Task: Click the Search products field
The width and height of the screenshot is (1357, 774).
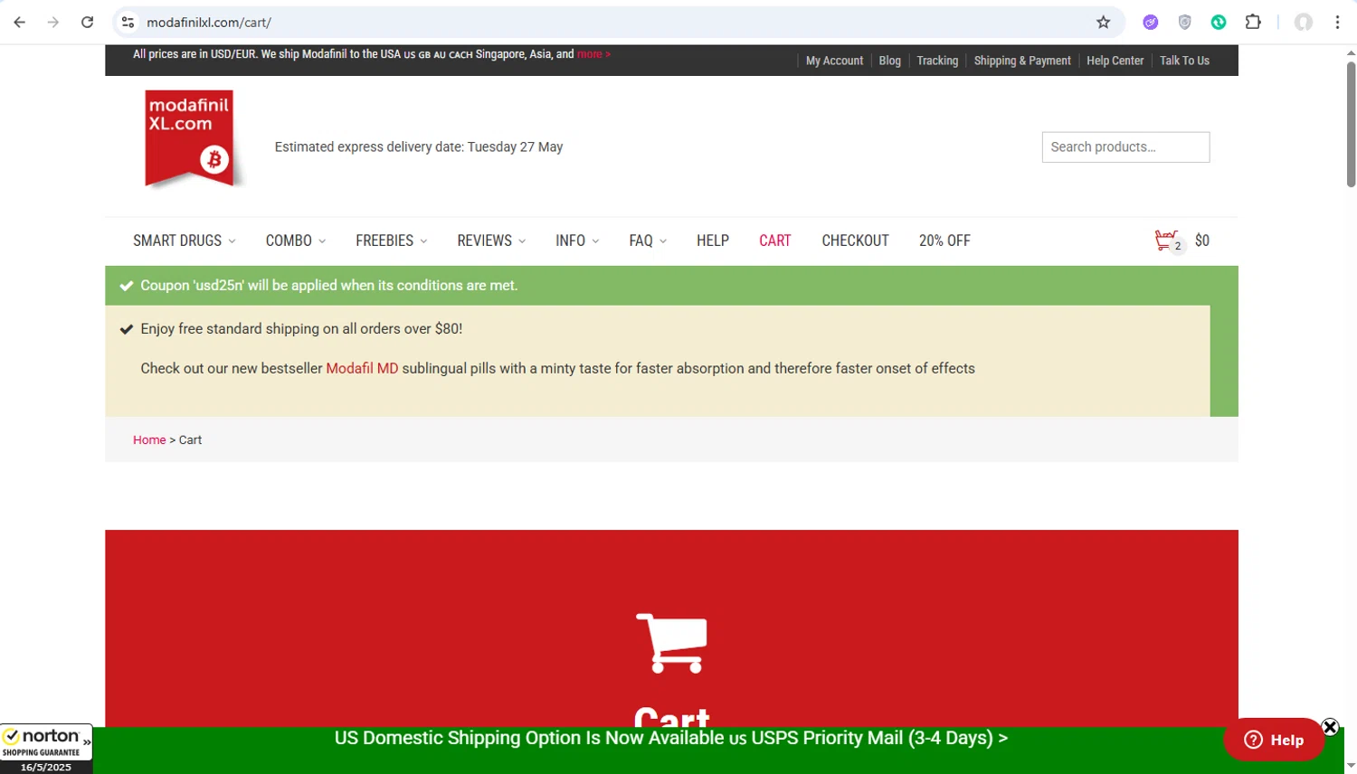Action: point(1125,147)
